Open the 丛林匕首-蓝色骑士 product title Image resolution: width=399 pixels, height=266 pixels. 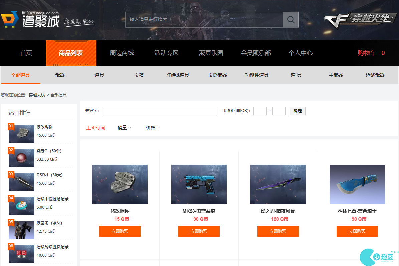click(x=357, y=211)
